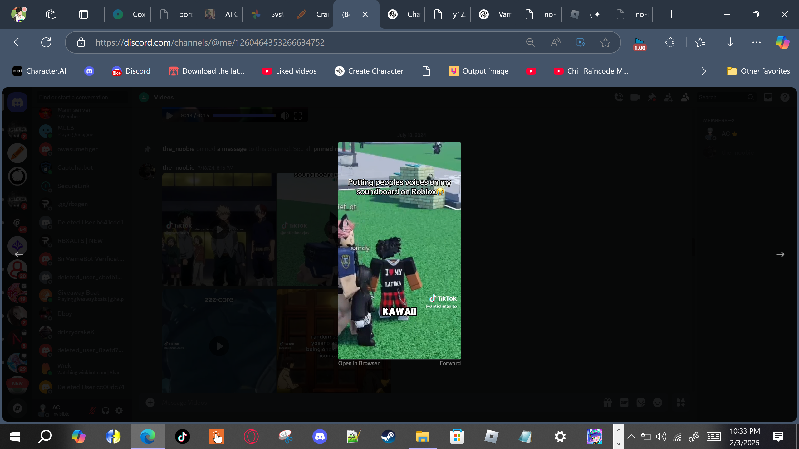Viewport: 799px width, 449px height.
Task: Add this page to favorites star
Action: [605, 42]
